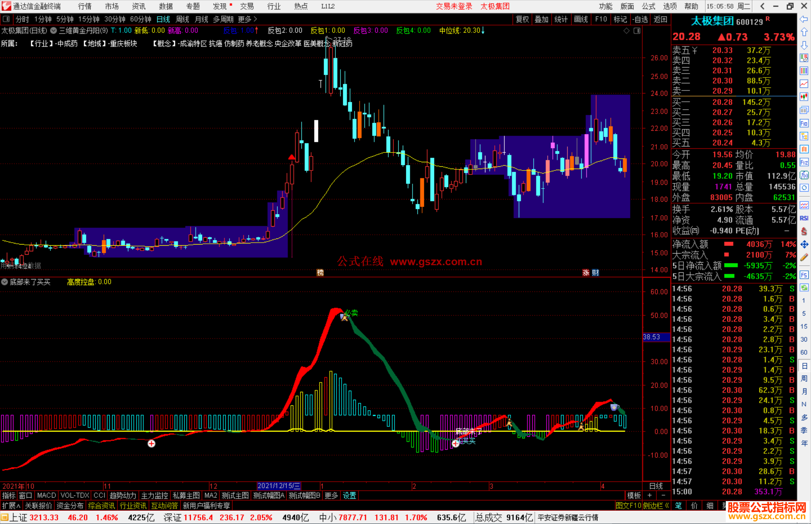This screenshot has height=524, width=811.
Task: Click the stacked windows icon in sidebar
Action: click(804, 110)
